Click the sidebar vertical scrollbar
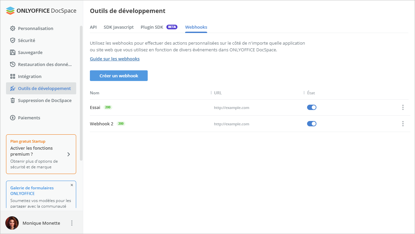415x234 pixels. point(81,93)
